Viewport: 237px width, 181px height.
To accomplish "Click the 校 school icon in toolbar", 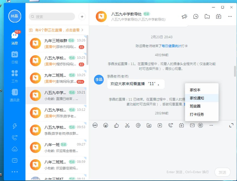I will coord(200,125).
